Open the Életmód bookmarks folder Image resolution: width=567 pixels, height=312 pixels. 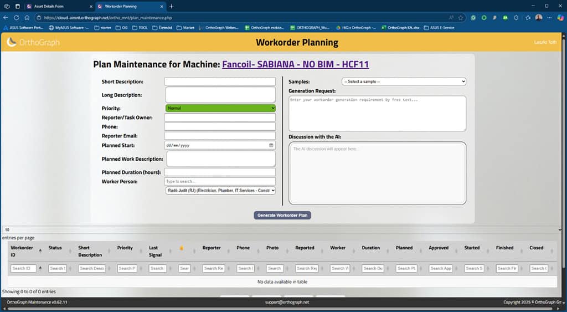[162, 28]
